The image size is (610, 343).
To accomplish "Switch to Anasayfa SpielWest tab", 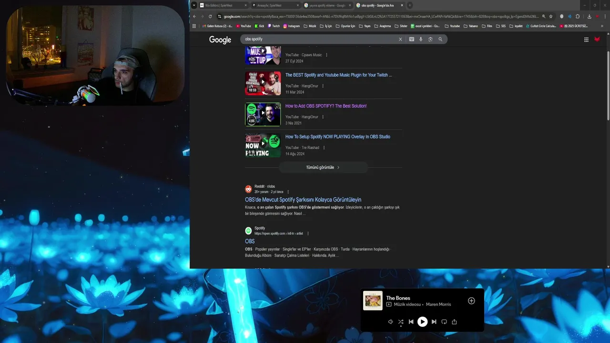I will (276, 5).
